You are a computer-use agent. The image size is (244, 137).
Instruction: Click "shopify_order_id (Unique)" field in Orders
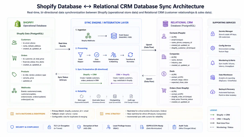click(181, 97)
